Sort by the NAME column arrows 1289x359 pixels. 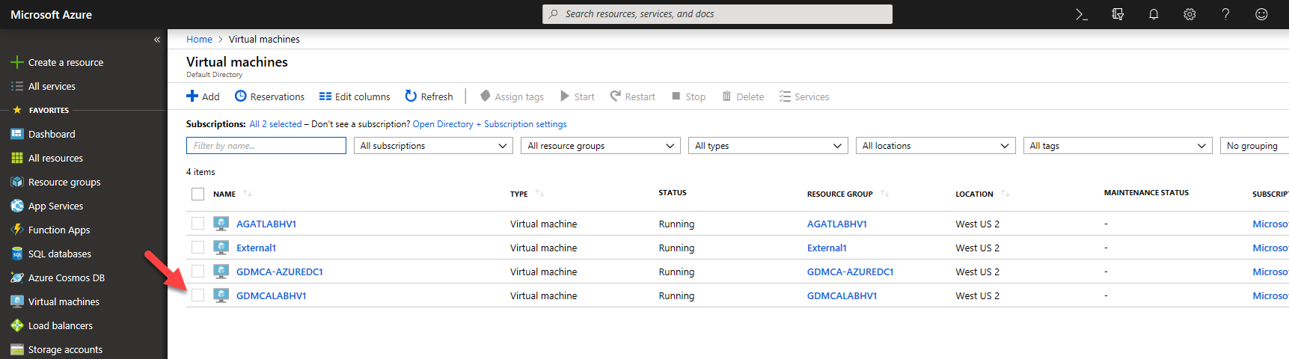coord(248,194)
